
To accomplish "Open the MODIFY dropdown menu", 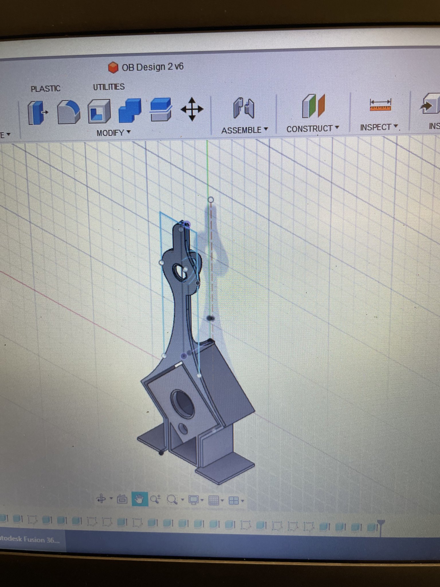I will [x=114, y=133].
